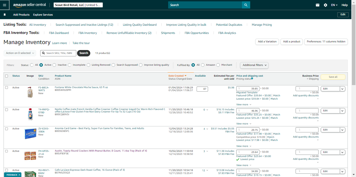Close the Feedback tab with X
Viewport: 356px width, 177px height.
tap(19, 175)
